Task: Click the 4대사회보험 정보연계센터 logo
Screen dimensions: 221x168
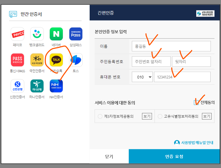Action: click(x=205, y=14)
